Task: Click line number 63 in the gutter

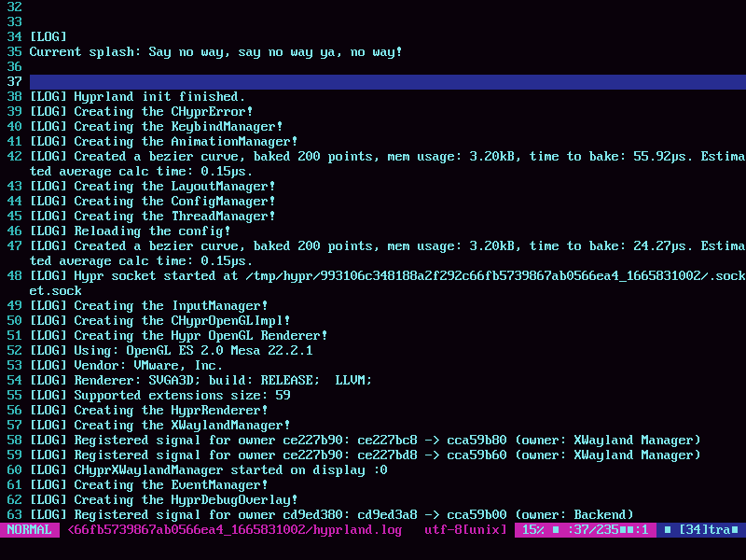Action: click(13, 514)
